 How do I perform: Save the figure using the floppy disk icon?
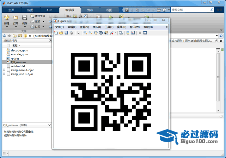pos(66,33)
